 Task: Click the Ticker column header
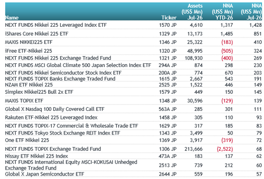(169, 18)
